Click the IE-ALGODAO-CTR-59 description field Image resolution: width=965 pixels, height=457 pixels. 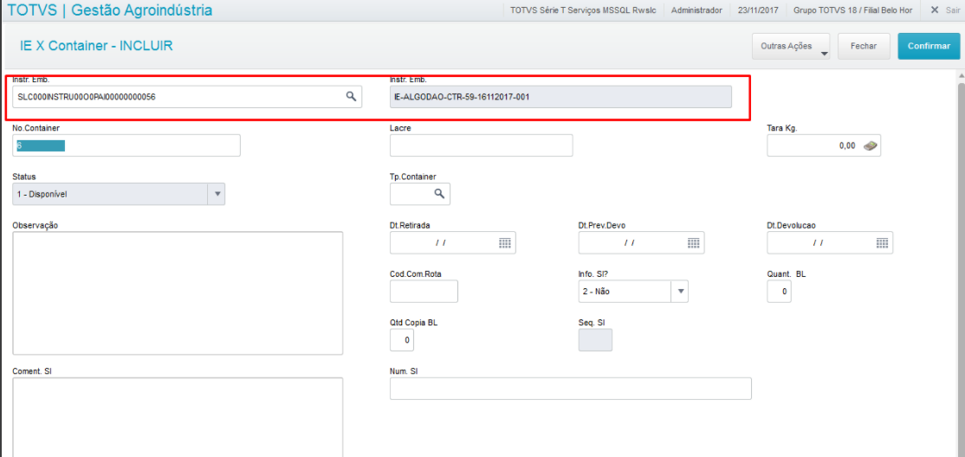[x=560, y=97]
